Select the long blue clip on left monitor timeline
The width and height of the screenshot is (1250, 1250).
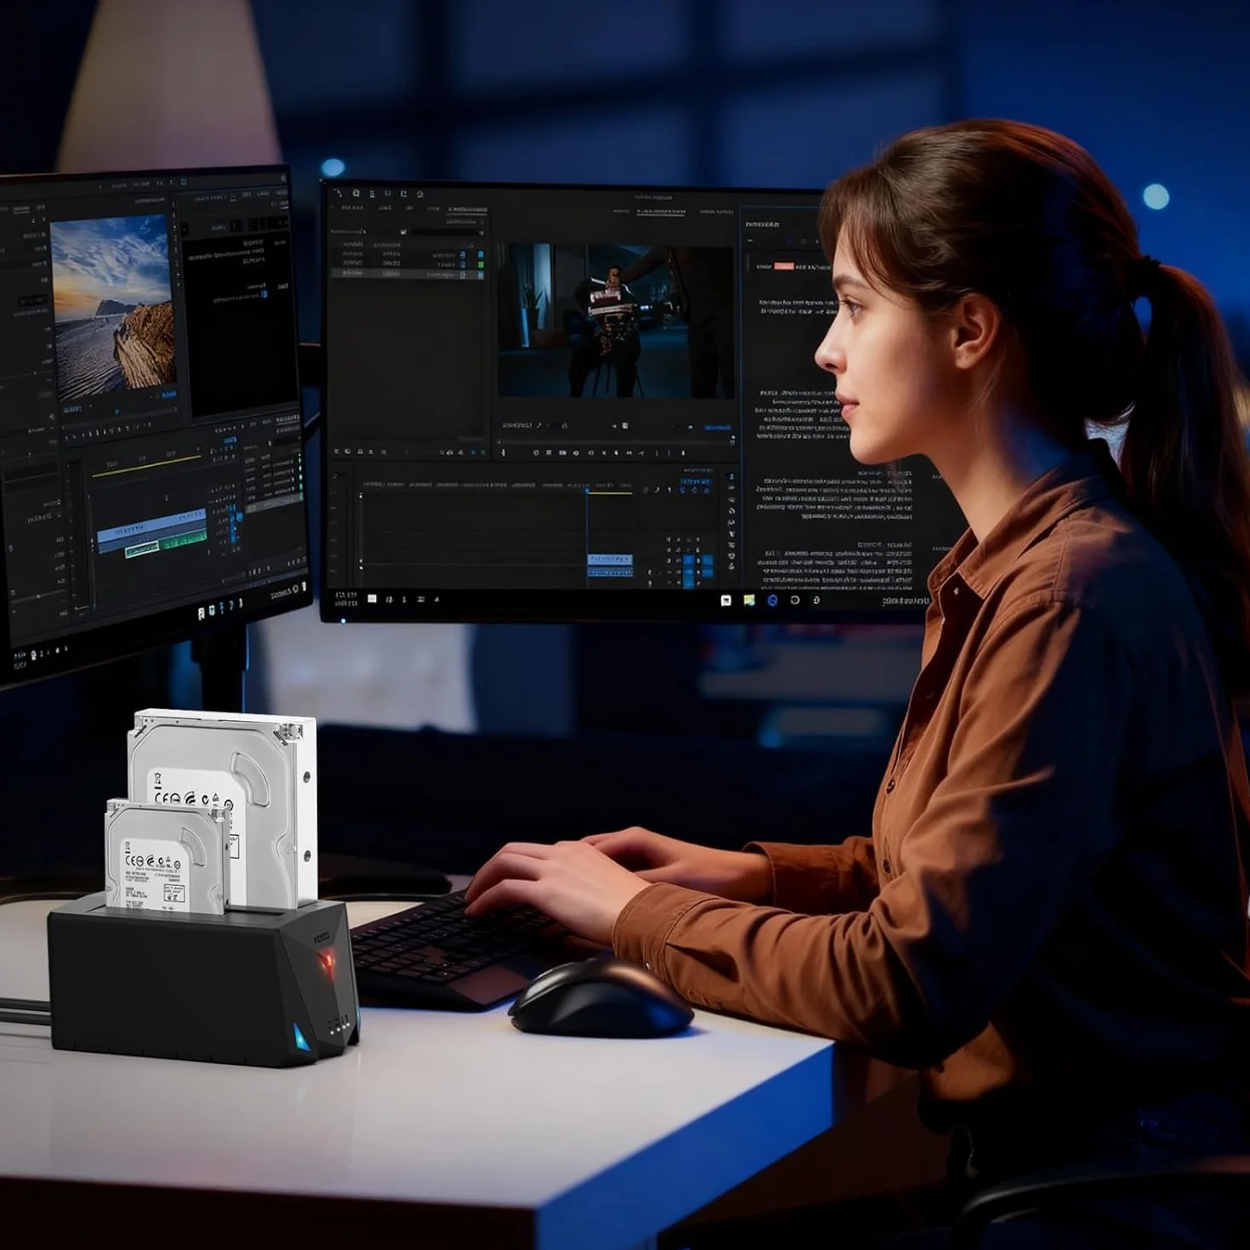click(x=151, y=526)
